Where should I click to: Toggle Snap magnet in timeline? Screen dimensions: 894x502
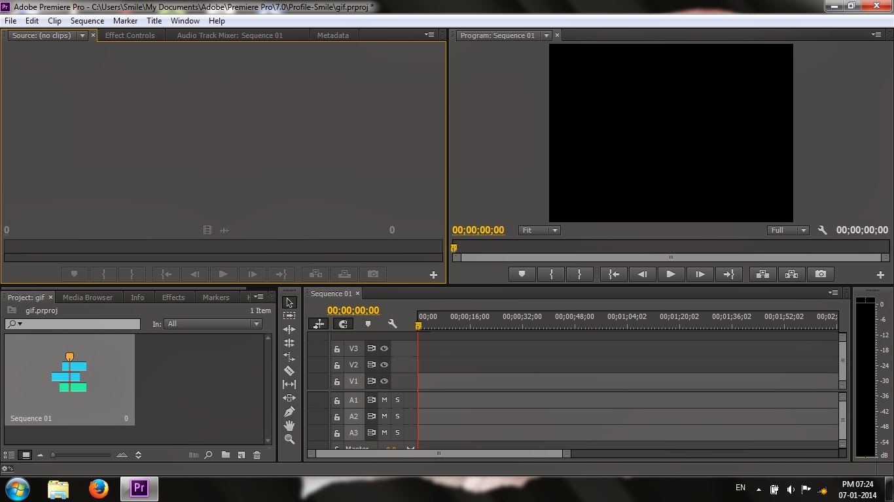343,324
